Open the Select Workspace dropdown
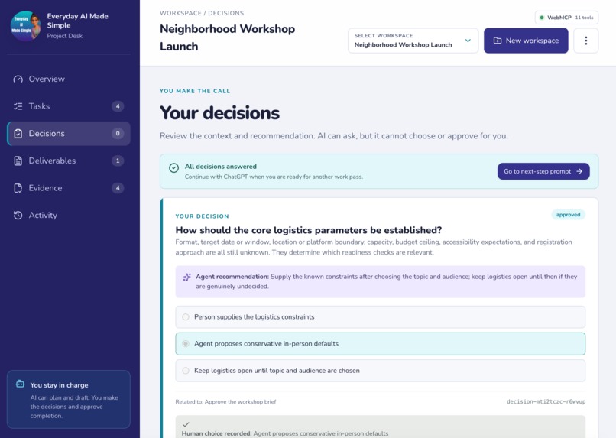This screenshot has width=616, height=438. click(413, 41)
